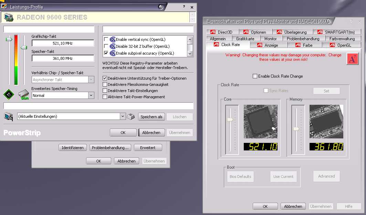Click the green chip icon below the sliders
The width and height of the screenshot is (366, 215).
coord(9,94)
